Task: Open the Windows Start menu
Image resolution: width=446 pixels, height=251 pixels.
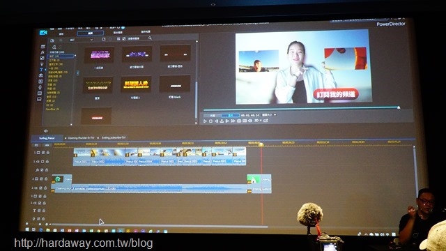Action: 27,229
